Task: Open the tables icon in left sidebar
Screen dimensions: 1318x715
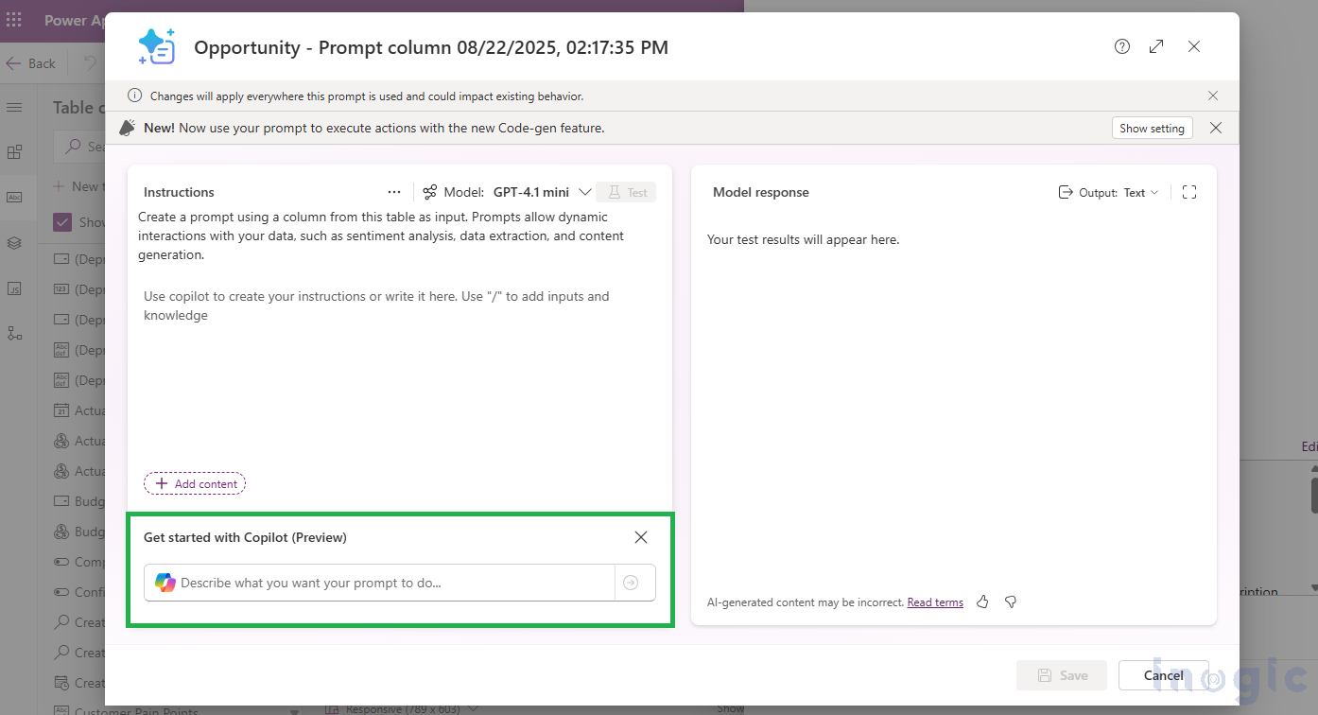Action: 14,152
